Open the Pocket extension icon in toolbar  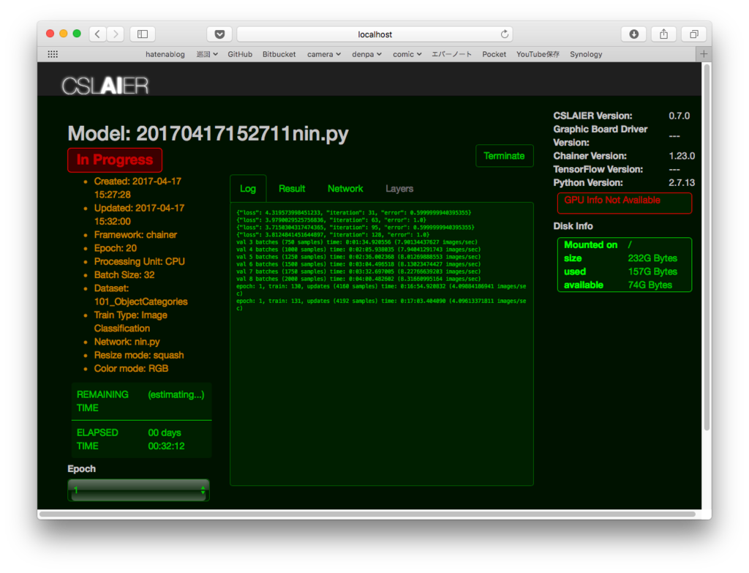click(x=219, y=34)
